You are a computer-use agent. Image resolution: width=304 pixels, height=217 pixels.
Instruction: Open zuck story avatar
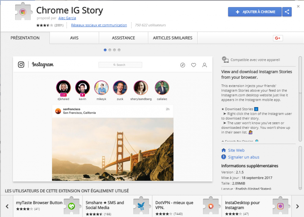pyautogui.click(x=120, y=88)
